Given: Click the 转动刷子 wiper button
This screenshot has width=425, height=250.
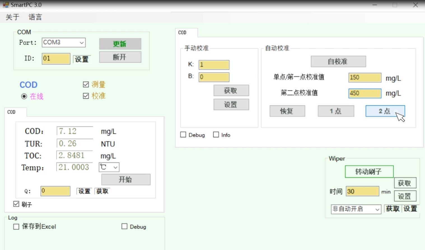Looking at the screenshot, I should coord(369,172).
